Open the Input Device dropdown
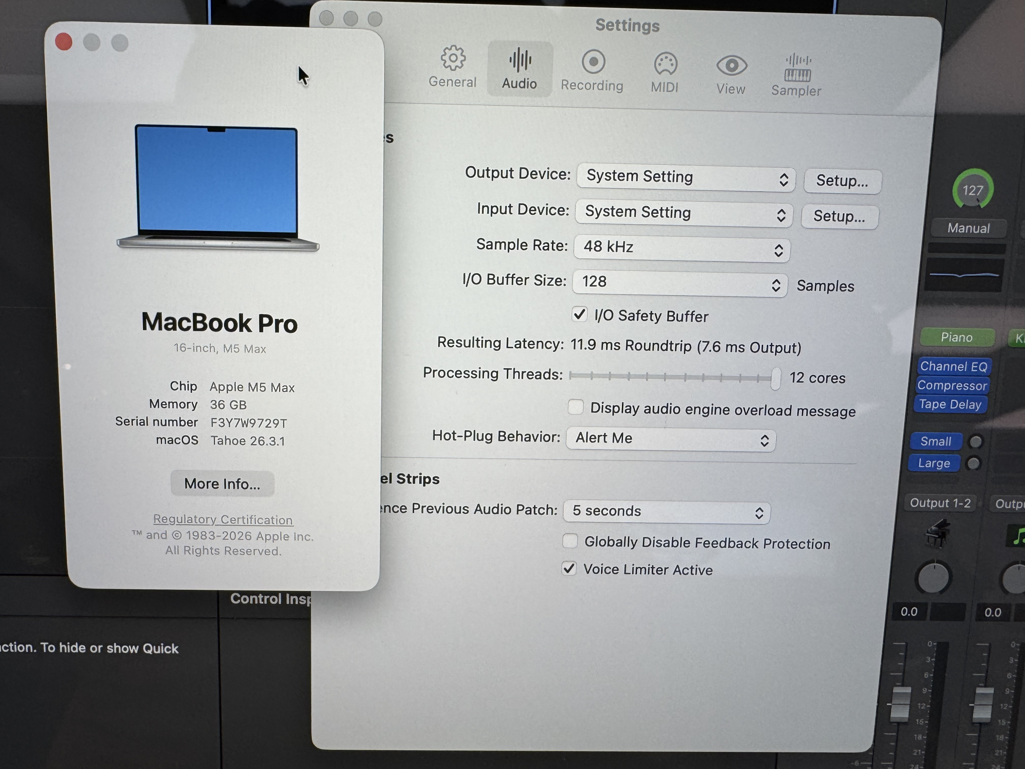Viewport: 1025px width, 769px height. pyautogui.click(x=684, y=213)
